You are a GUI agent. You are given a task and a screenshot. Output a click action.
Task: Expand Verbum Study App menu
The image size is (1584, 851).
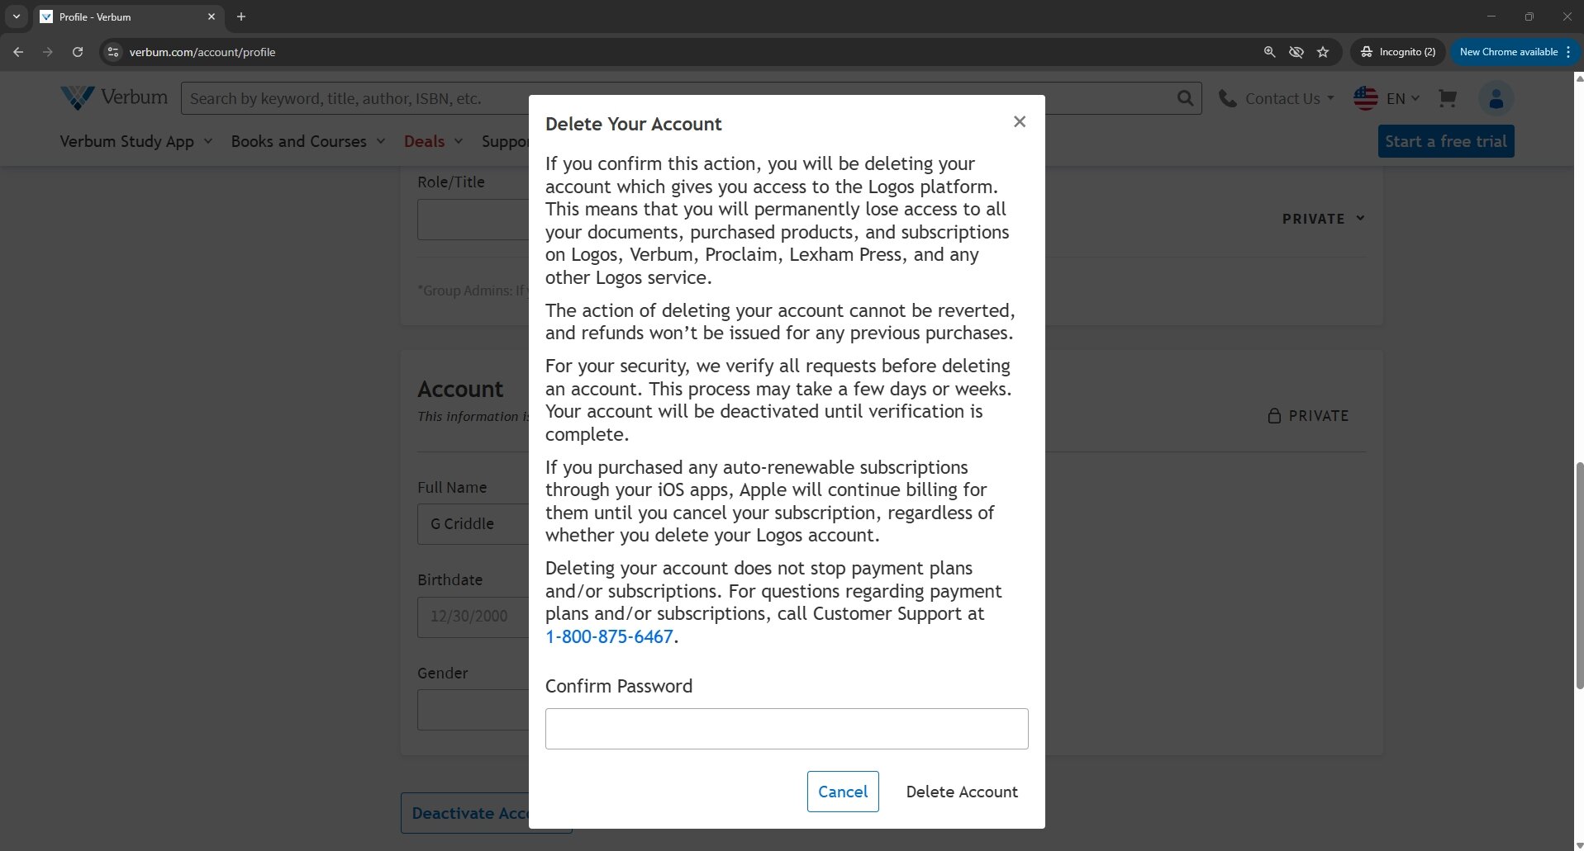click(x=136, y=141)
